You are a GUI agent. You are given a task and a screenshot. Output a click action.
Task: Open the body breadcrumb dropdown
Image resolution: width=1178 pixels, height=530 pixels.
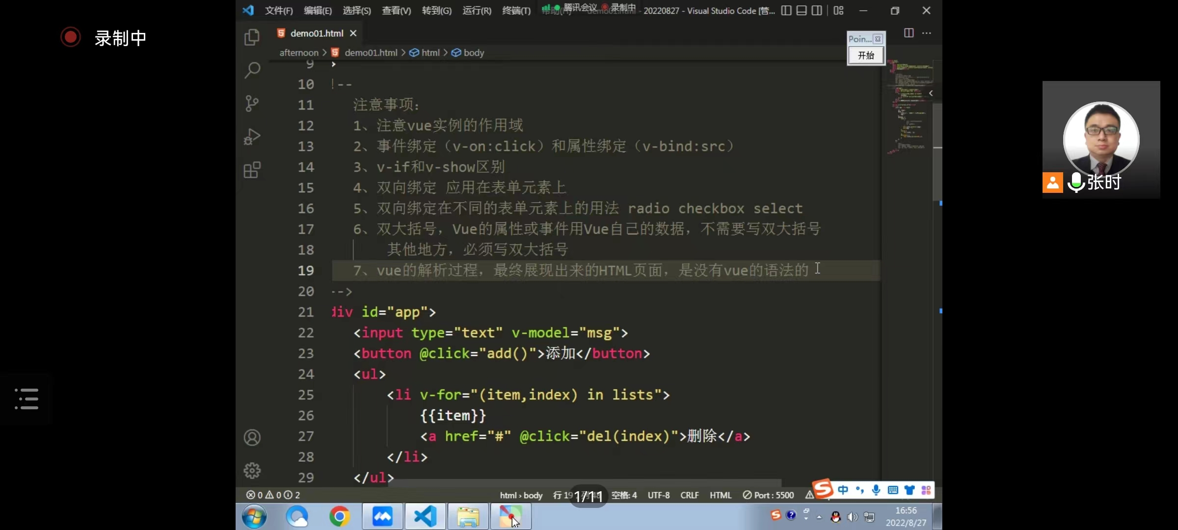click(473, 53)
